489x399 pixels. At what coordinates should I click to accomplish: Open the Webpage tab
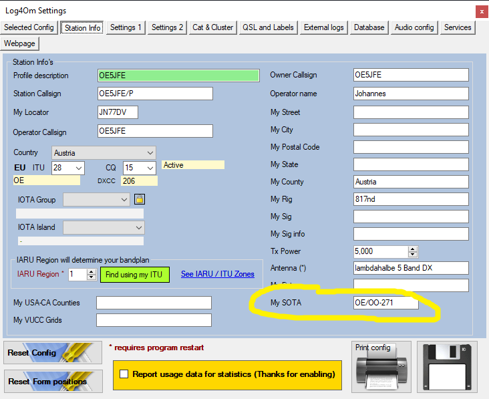pos(19,43)
